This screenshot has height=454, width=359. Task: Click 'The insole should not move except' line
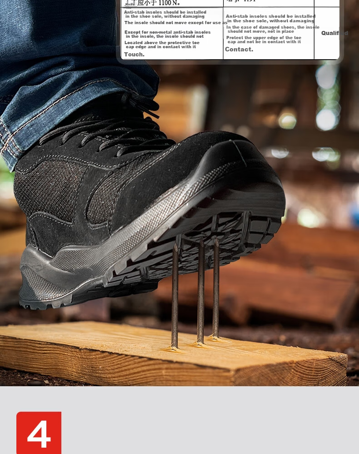point(176,23)
